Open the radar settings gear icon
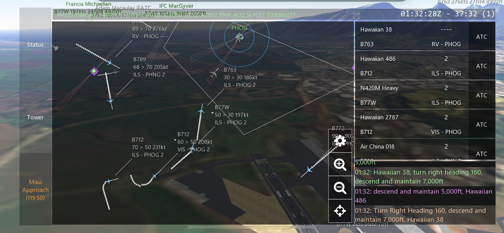Viewport: 504px width, 233px height. pos(340,141)
